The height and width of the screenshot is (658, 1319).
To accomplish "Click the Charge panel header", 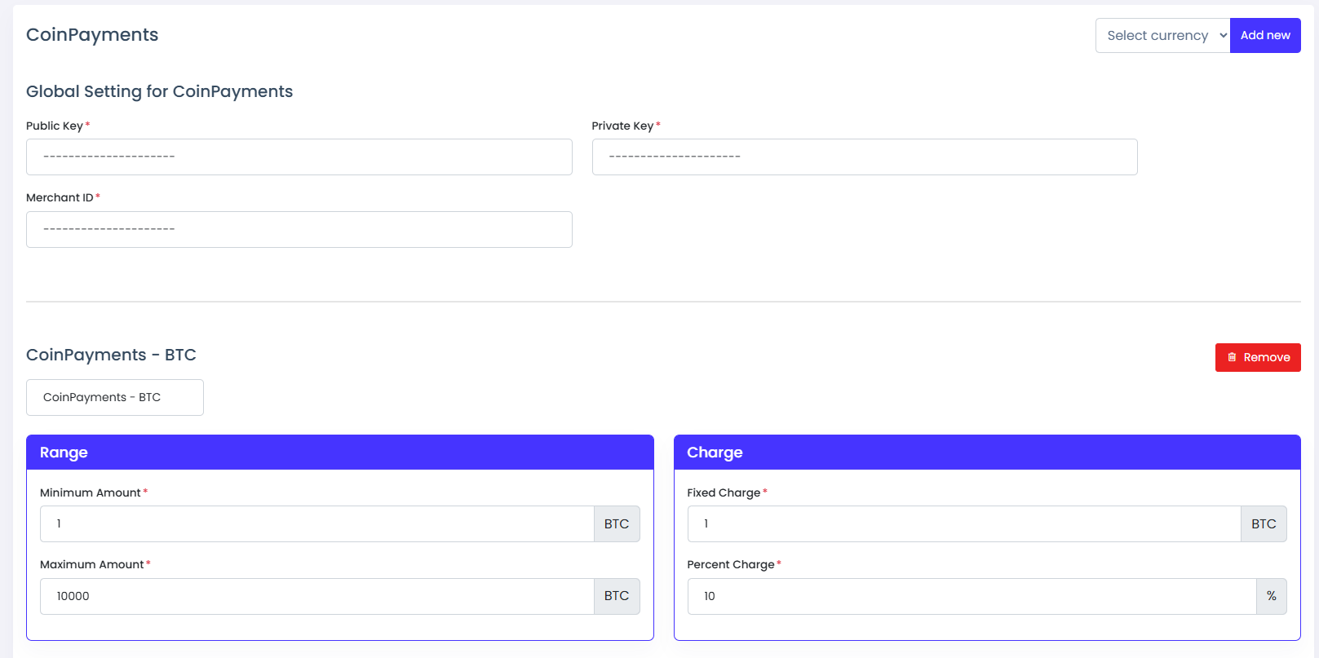I will (x=987, y=453).
